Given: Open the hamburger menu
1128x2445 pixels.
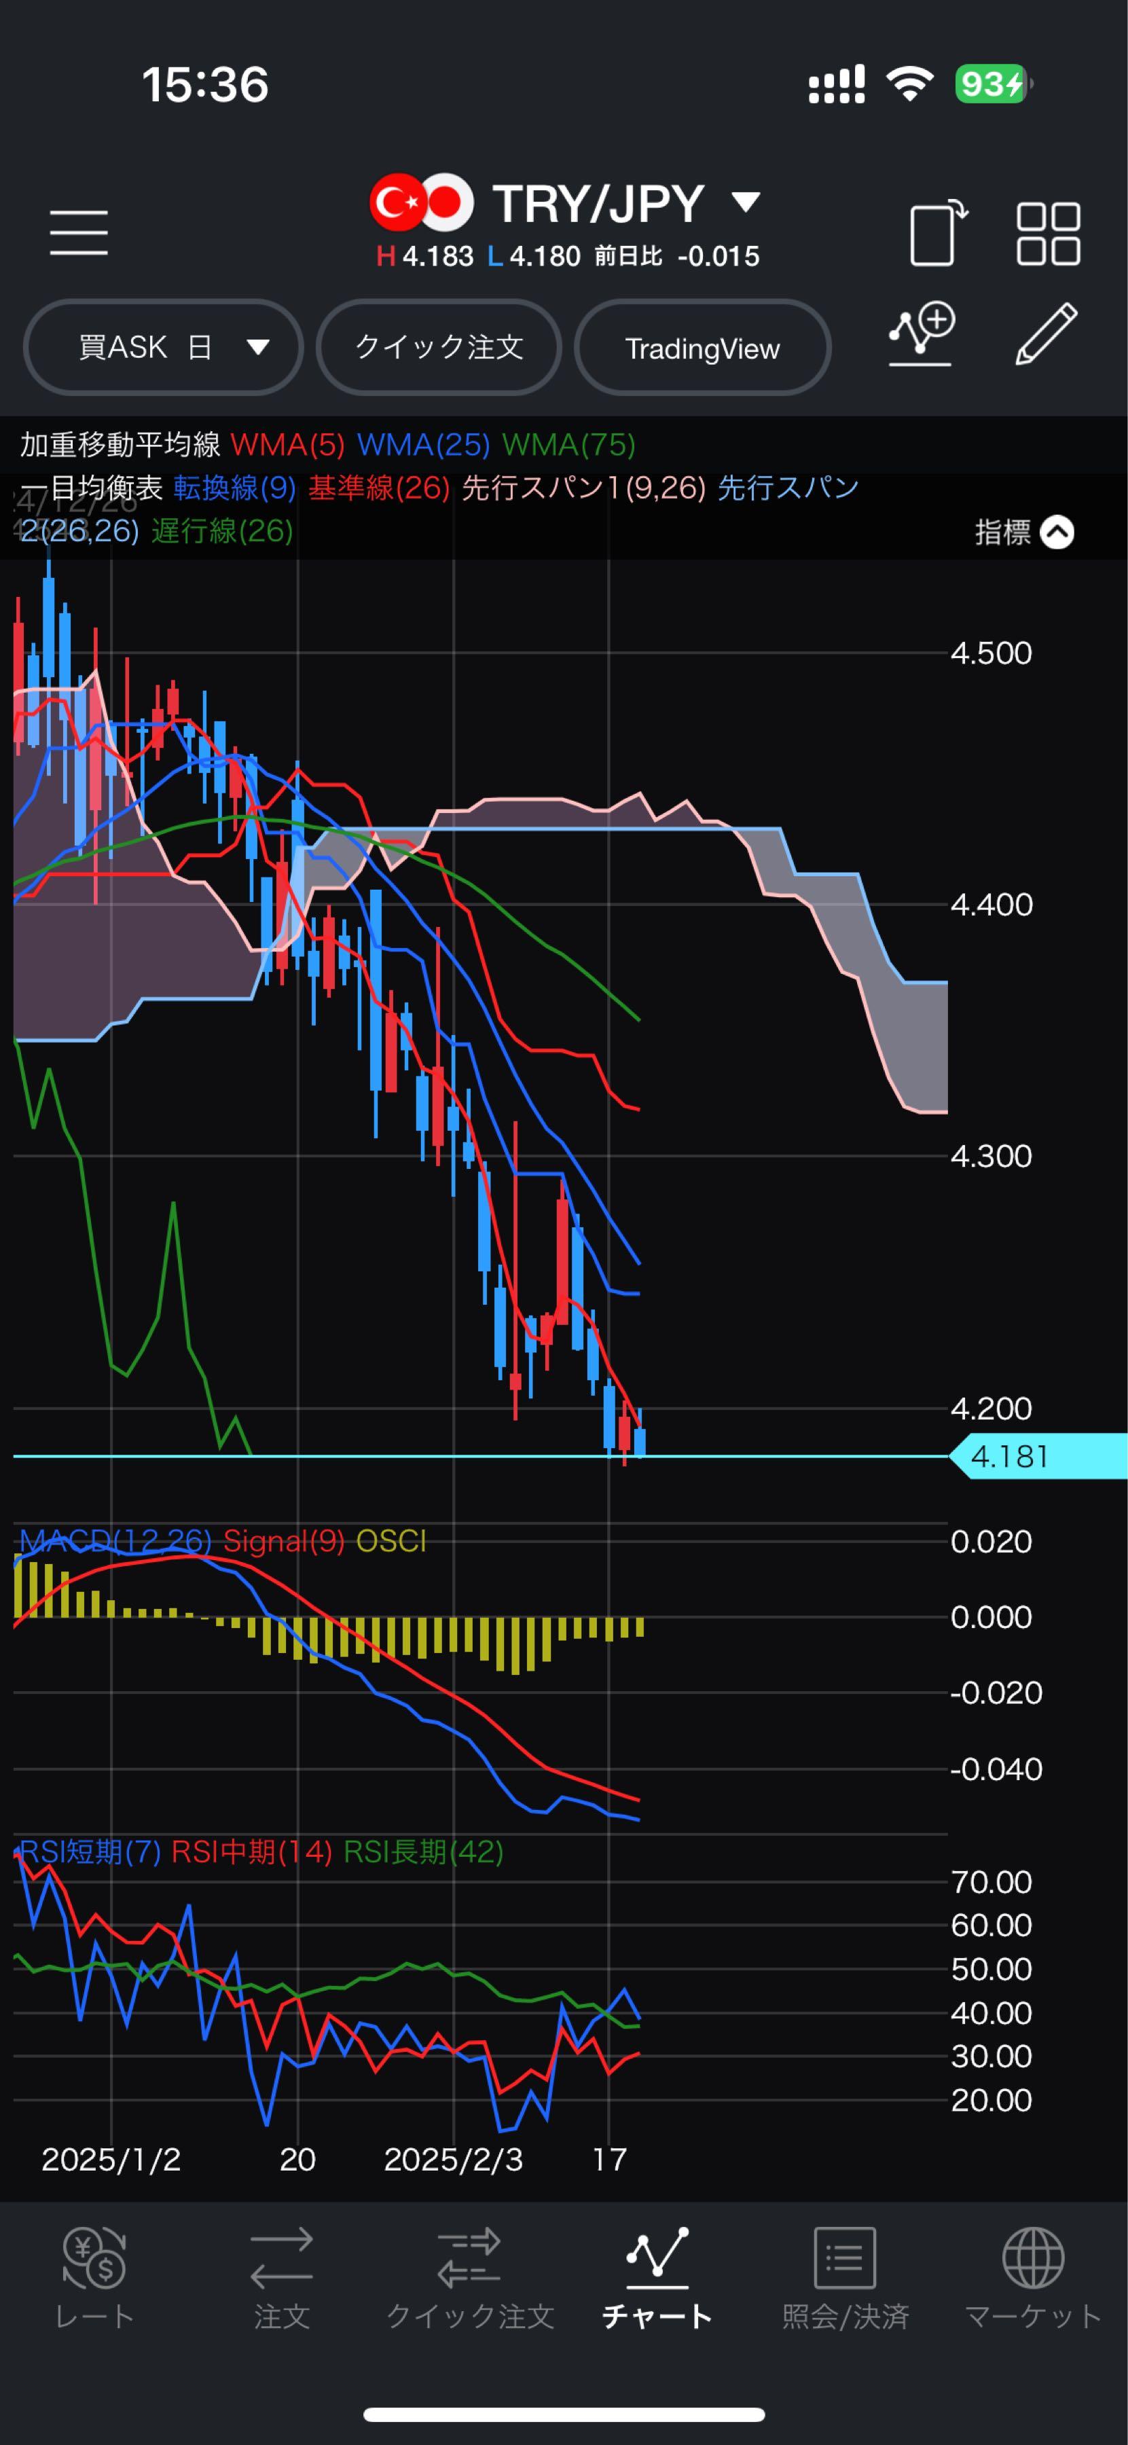Looking at the screenshot, I should 79,232.
